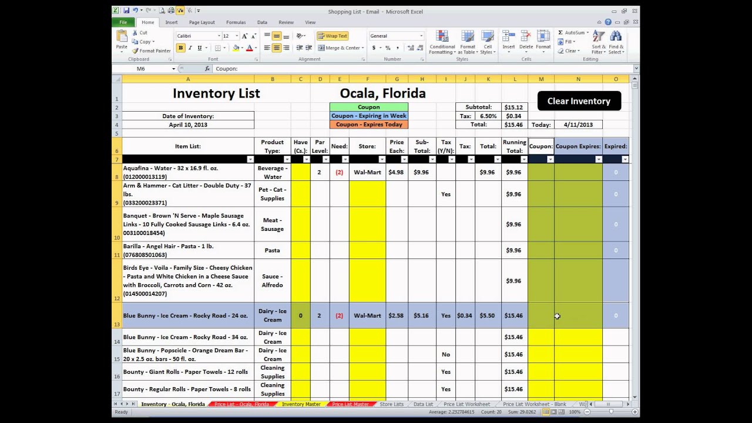Apply comma style number format
The image size is (752, 423).
(x=397, y=48)
